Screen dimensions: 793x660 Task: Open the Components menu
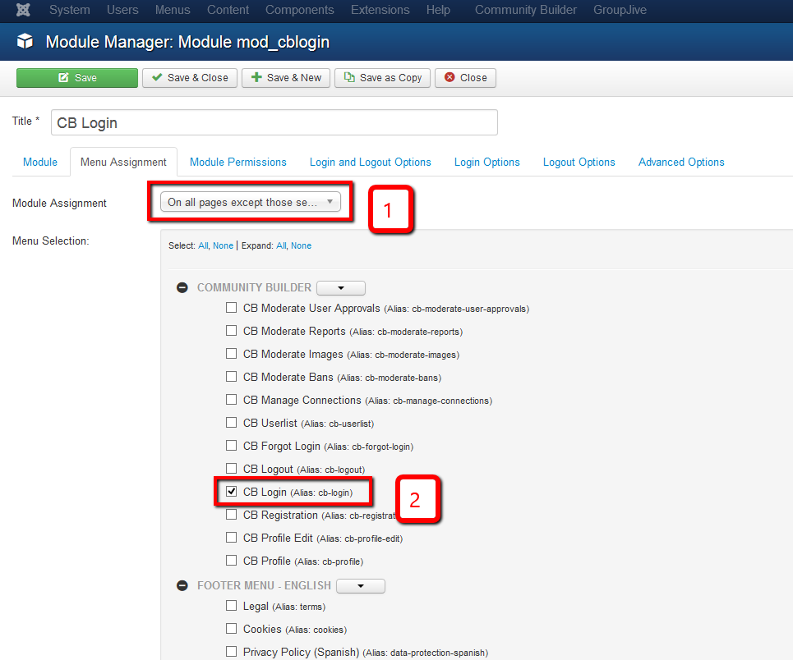[x=299, y=10]
